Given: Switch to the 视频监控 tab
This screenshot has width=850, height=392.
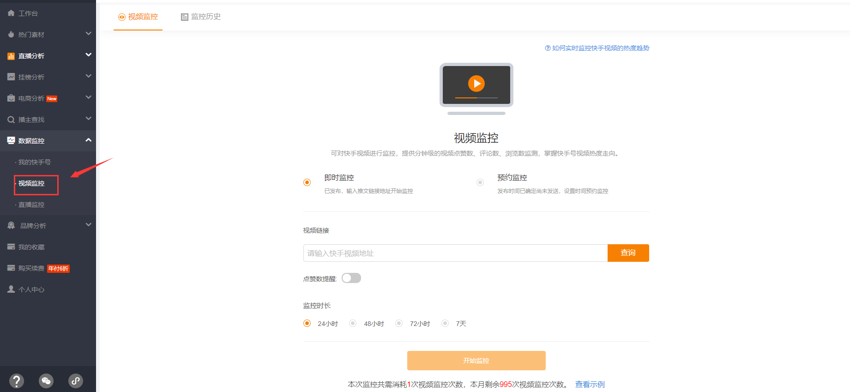Looking at the screenshot, I should (x=138, y=17).
